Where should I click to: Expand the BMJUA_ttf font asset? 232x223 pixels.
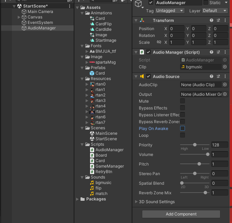click(x=87, y=51)
